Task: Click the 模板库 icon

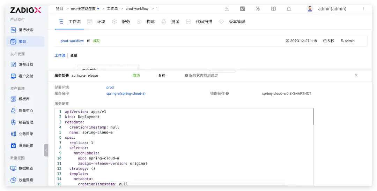Action: click(x=13, y=99)
